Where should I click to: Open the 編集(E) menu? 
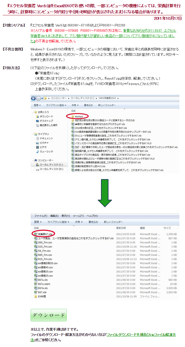pyautogui.click(x=54, y=216)
